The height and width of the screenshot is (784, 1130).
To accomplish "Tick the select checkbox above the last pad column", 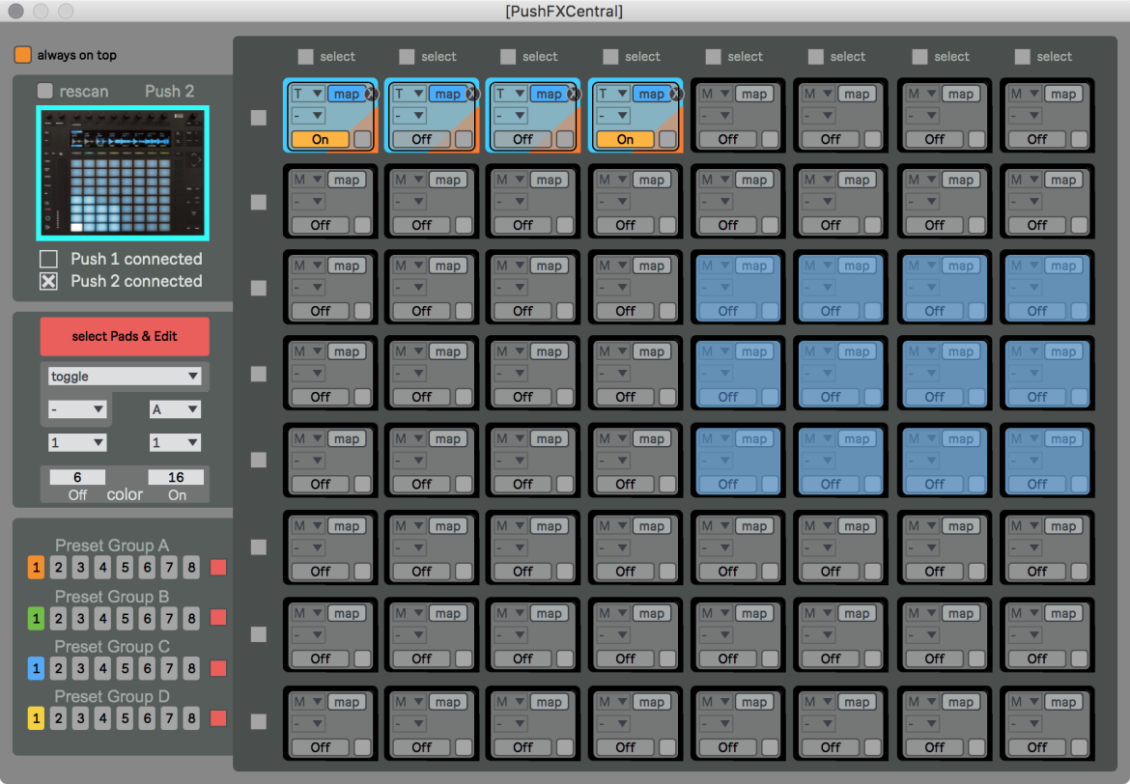I will [x=1022, y=56].
